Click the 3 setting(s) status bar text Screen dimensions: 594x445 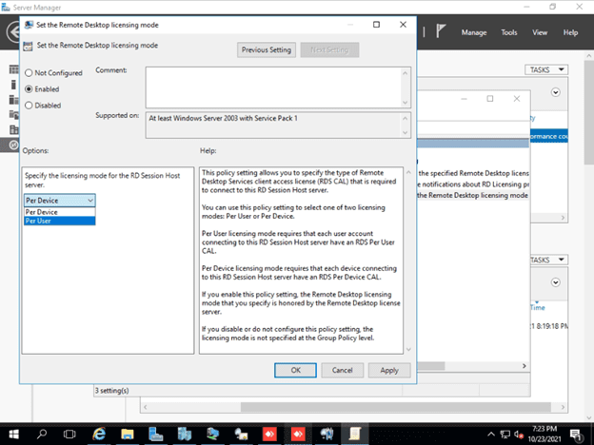tap(111, 391)
